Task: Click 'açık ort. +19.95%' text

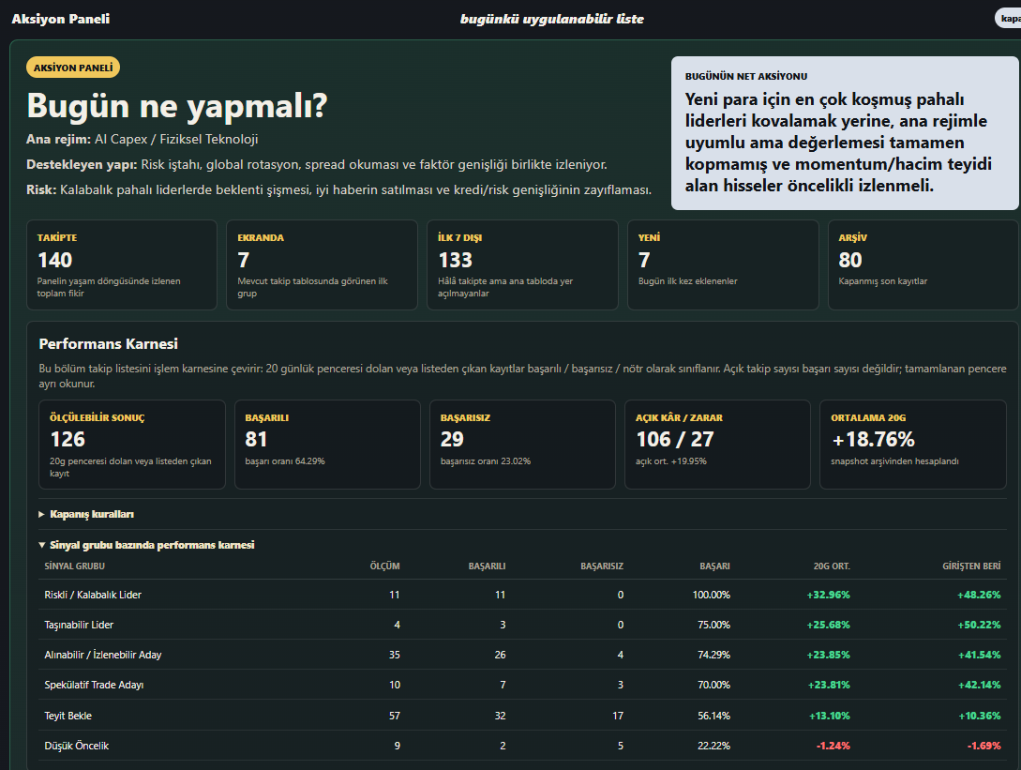Action: pyautogui.click(x=670, y=460)
